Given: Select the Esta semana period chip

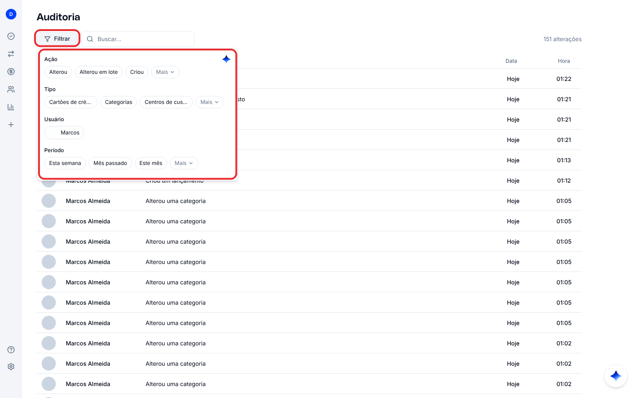Looking at the screenshot, I should pos(65,163).
